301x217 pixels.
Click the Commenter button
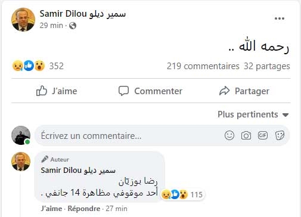tap(150, 91)
